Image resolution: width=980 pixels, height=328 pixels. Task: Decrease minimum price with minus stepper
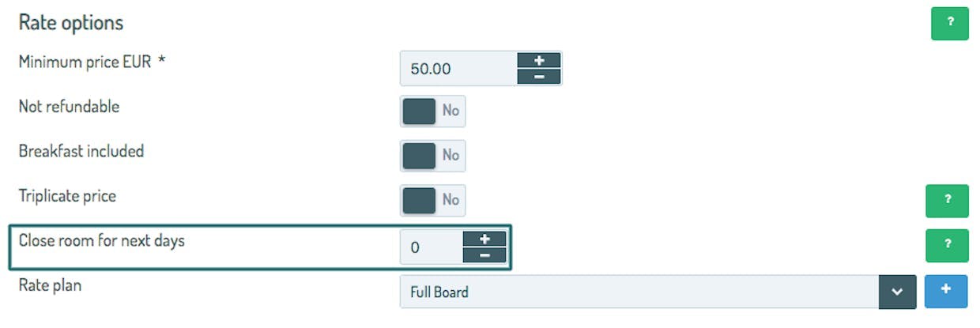(x=539, y=77)
